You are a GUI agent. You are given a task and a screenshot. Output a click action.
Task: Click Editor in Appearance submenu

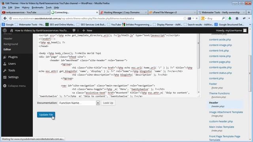tap(7, 49)
